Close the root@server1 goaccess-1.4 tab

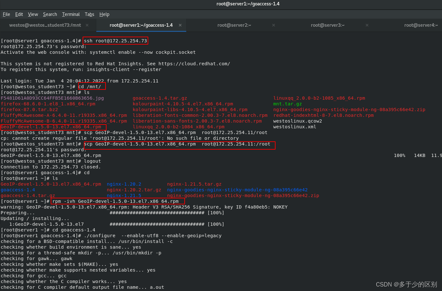[x=180, y=25]
